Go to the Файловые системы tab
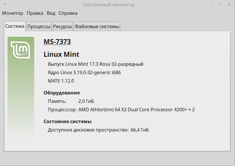The width and height of the screenshot is (235, 166). pos(97,26)
